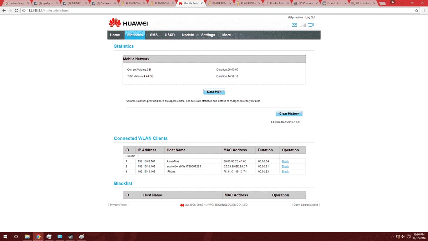Viewport: 428px width, 241px height.
Task: Open the Settings menu tab
Action: (x=208, y=35)
